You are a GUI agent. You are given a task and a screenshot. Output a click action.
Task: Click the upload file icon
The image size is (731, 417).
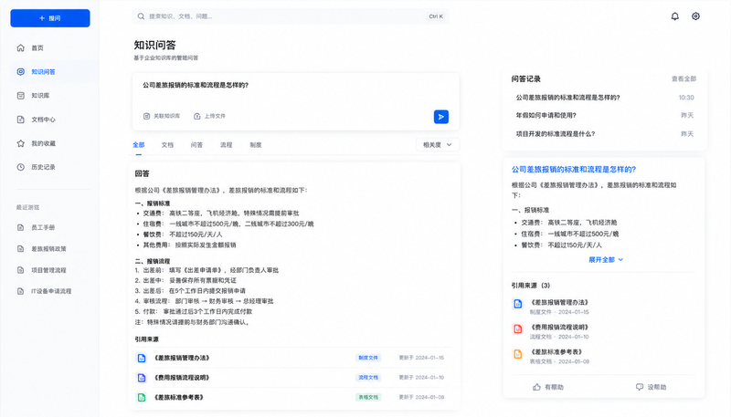[197, 116]
